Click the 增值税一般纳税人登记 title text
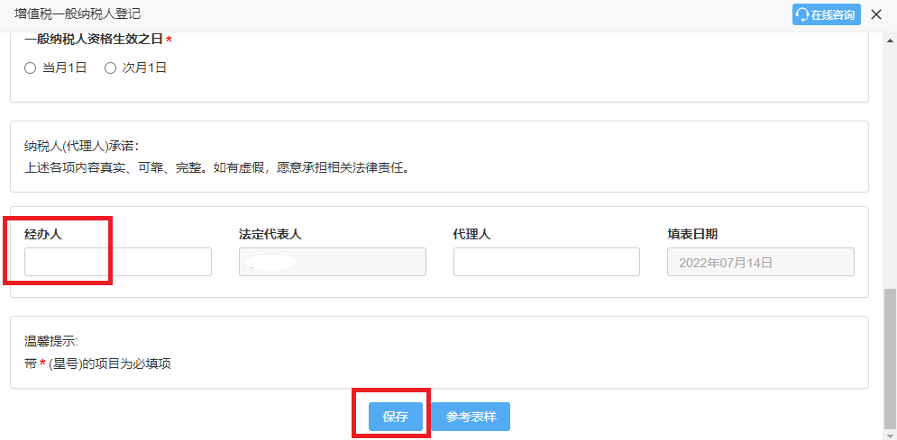 [78, 14]
